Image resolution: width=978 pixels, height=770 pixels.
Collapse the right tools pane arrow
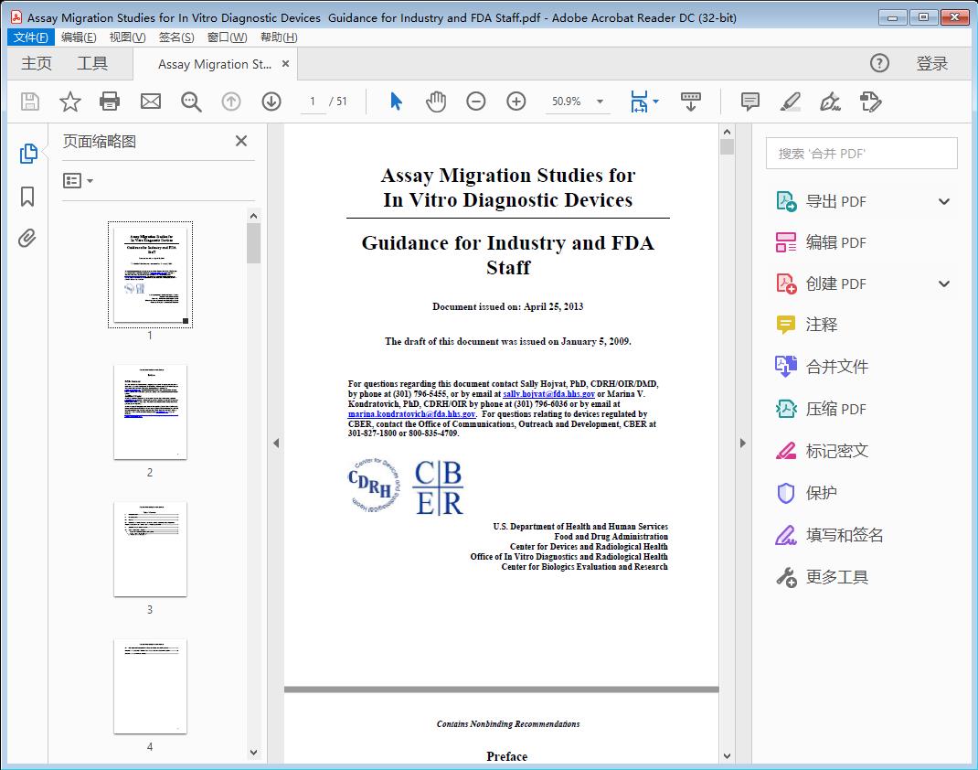(x=742, y=443)
